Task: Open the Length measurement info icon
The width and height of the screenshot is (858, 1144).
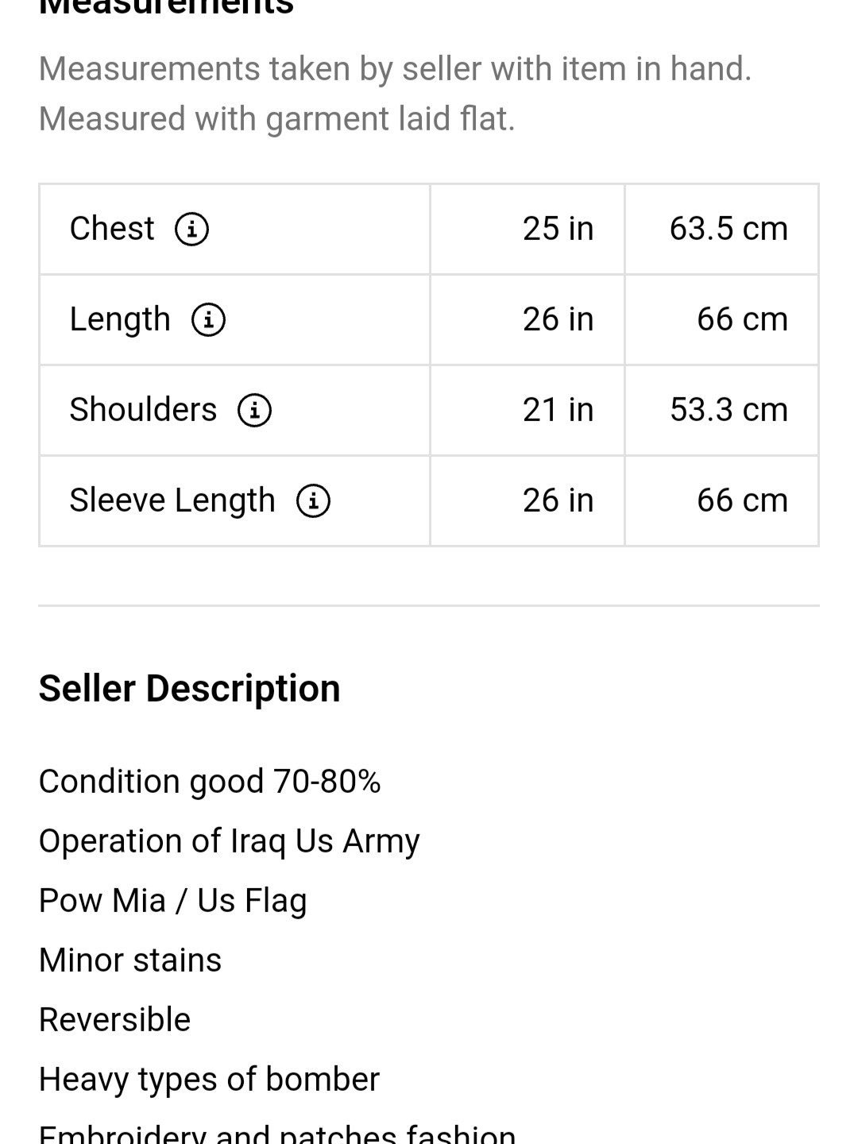Action: (x=208, y=320)
